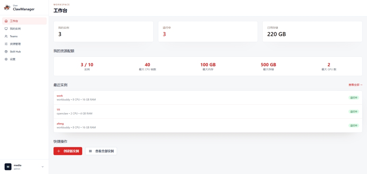Click the gear icon for 设置

click(6, 59)
